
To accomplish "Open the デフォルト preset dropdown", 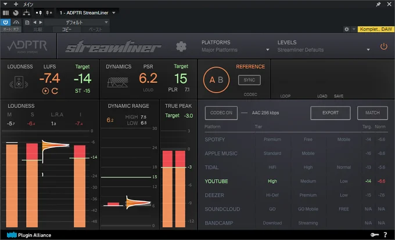I will click(x=77, y=23).
